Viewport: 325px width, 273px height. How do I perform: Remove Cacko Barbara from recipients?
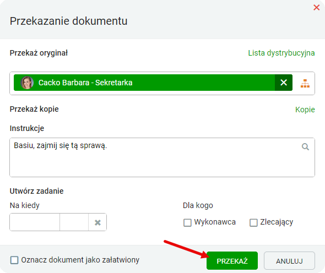tap(284, 83)
